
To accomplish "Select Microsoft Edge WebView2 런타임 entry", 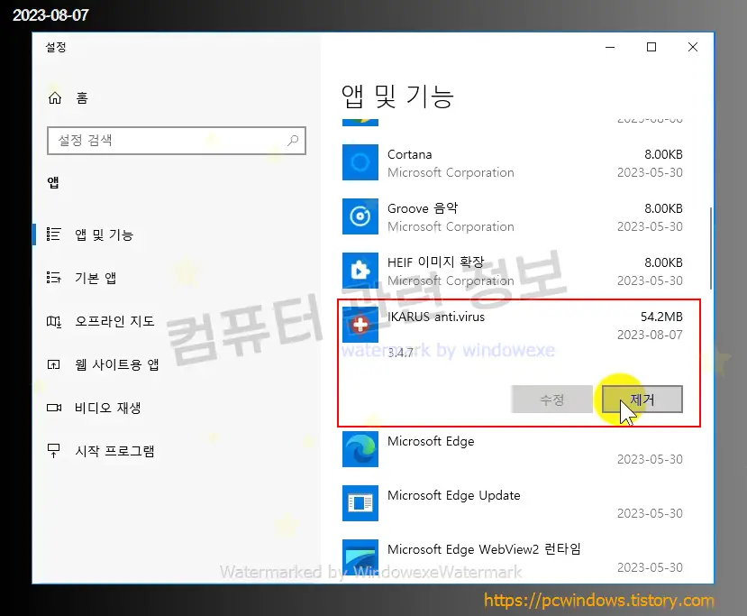I will 512,558.
